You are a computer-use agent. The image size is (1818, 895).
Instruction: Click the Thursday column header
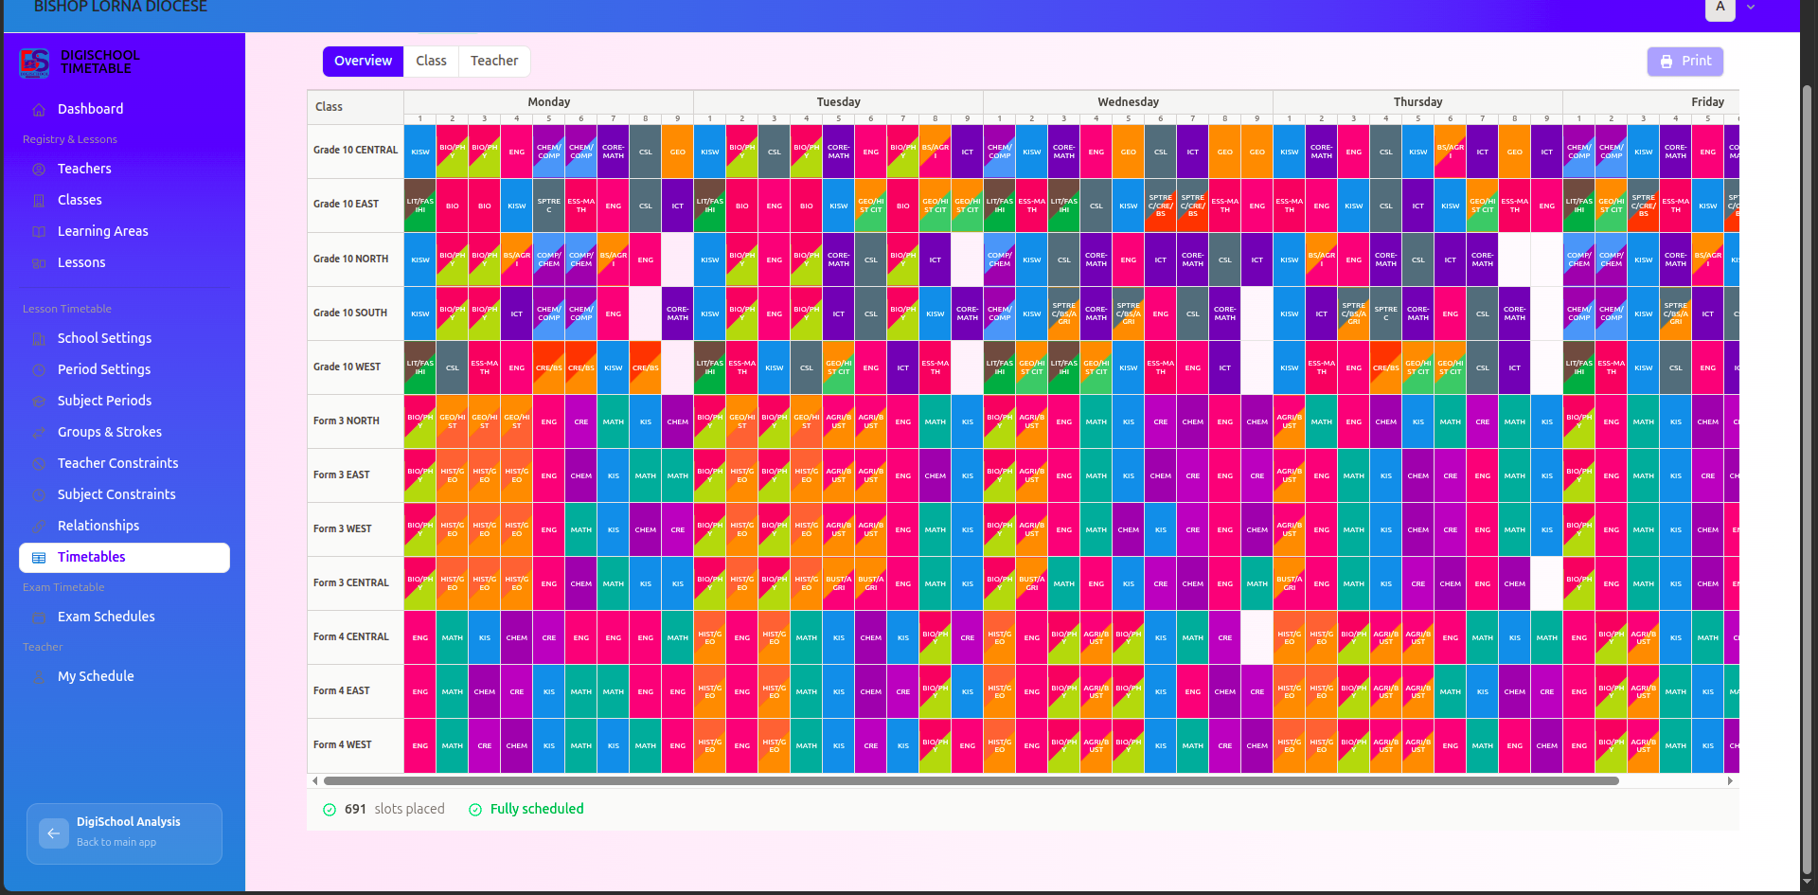(1418, 102)
